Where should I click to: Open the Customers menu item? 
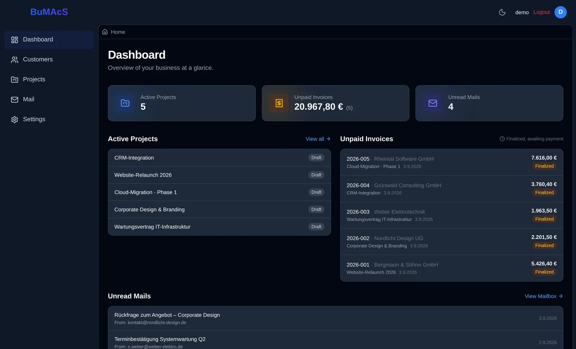[x=49, y=59]
